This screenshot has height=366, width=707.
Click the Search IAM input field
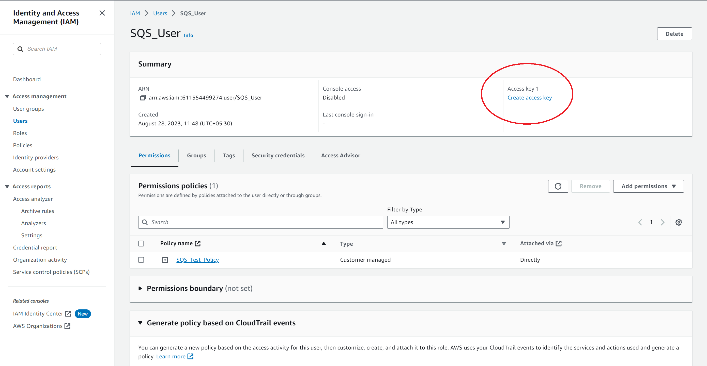[56, 48]
